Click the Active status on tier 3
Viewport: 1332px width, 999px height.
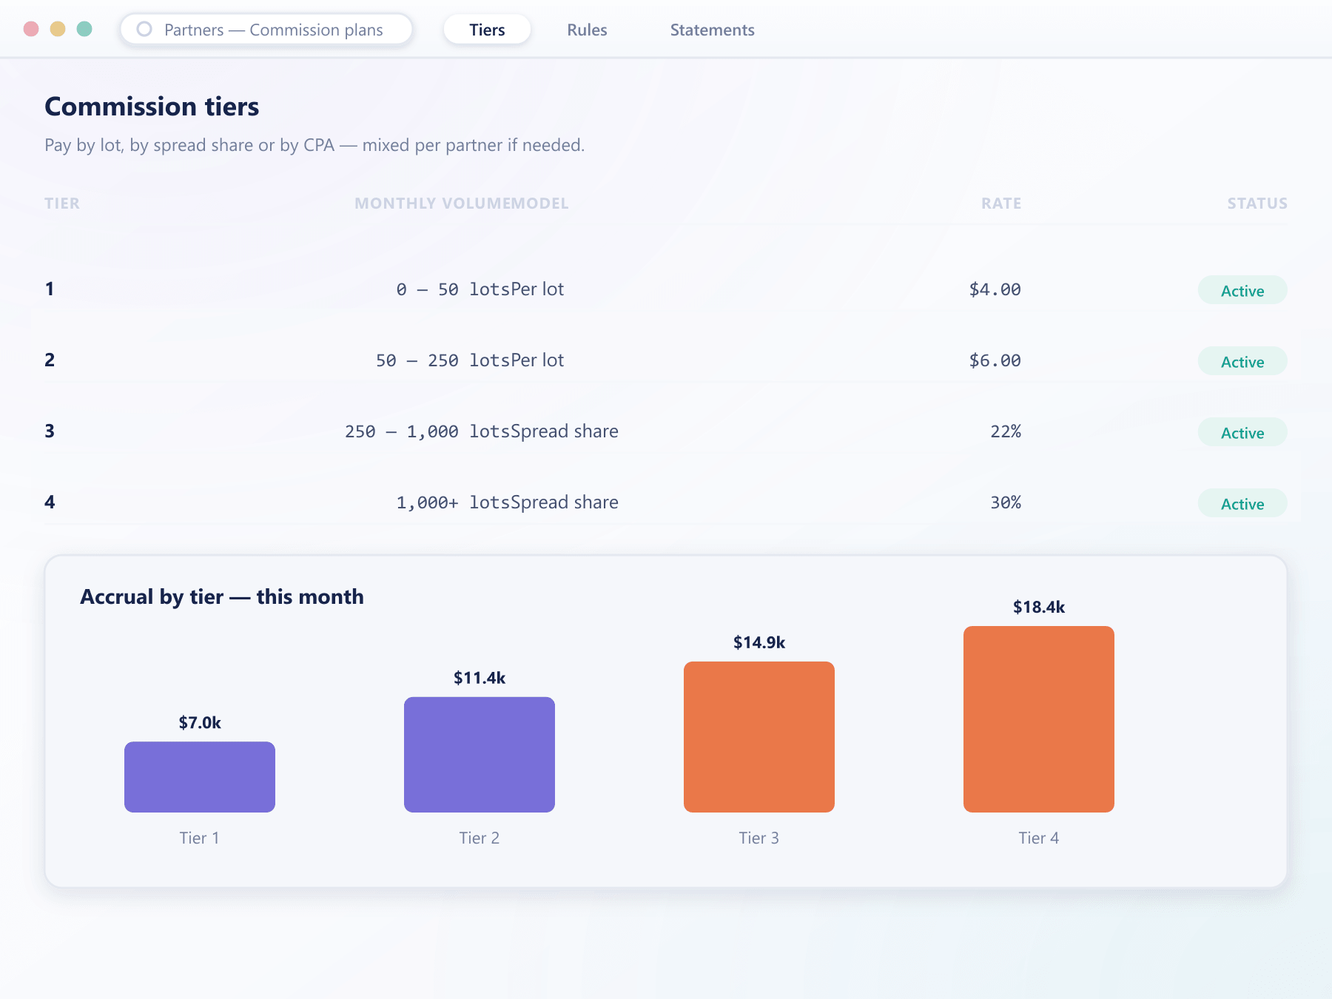pos(1242,432)
